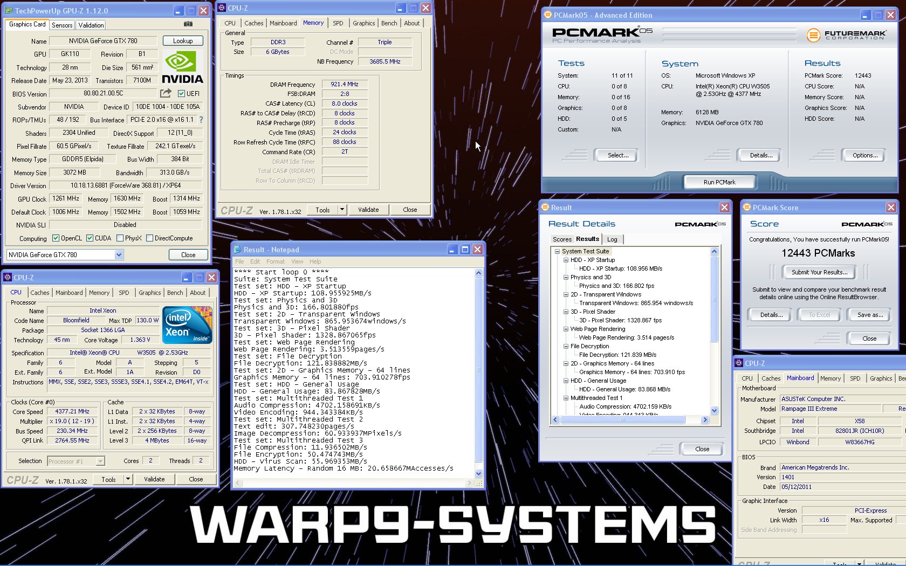Click the PCMark Score window title icon
Image resolution: width=906 pixels, height=566 pixels.
click(747, 208)
